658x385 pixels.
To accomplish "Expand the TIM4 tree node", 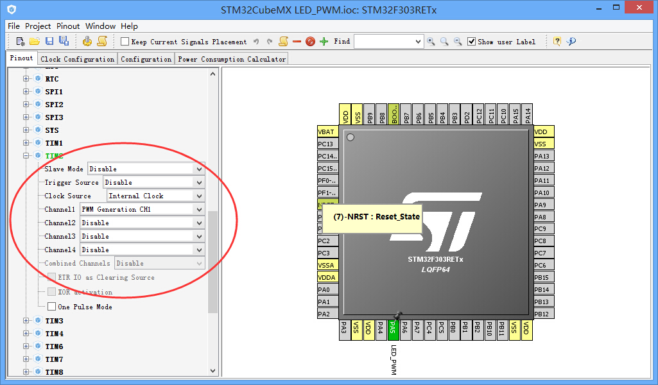I will point(26,334).
